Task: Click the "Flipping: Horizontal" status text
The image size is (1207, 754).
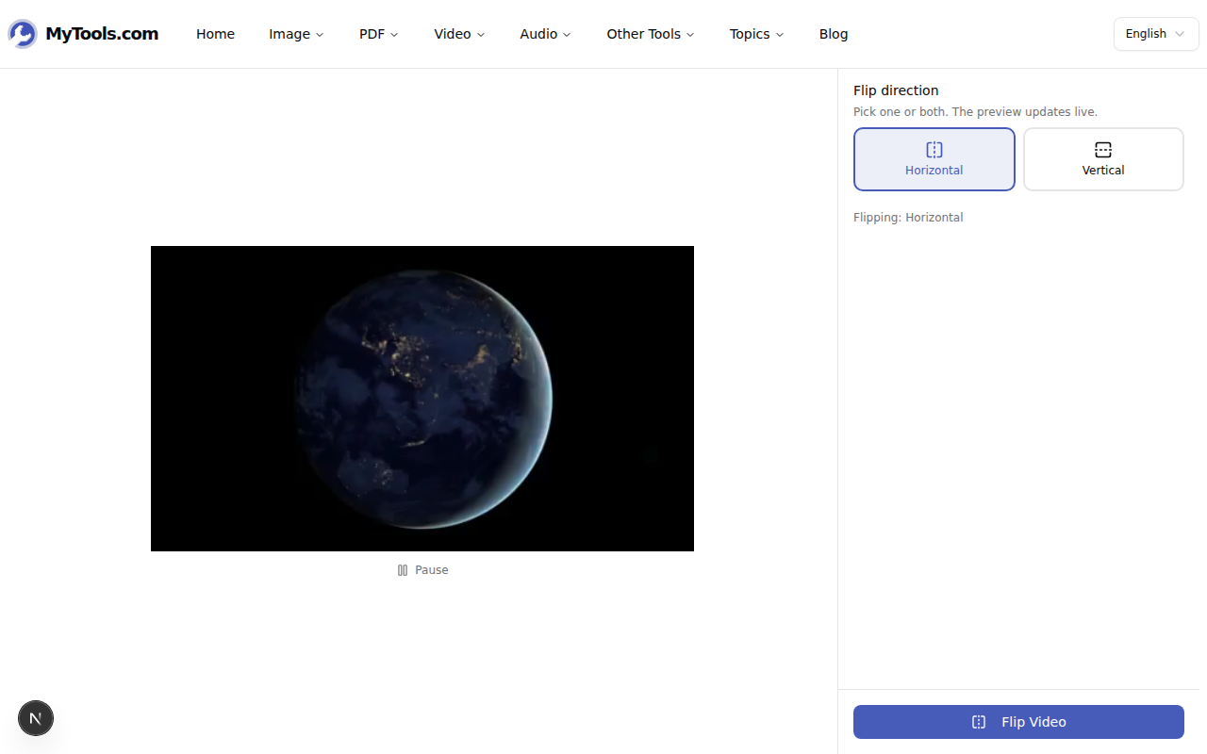Action: 908,218
